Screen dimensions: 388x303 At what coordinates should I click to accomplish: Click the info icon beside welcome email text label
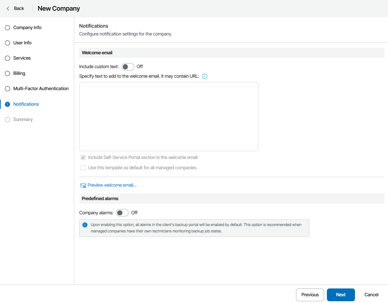[x=205, y=76]
